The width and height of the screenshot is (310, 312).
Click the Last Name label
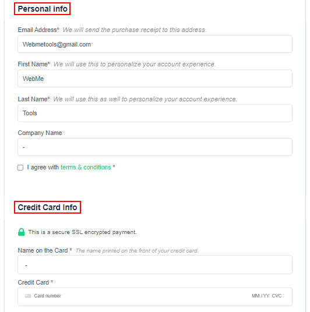(x=33, y=99)
